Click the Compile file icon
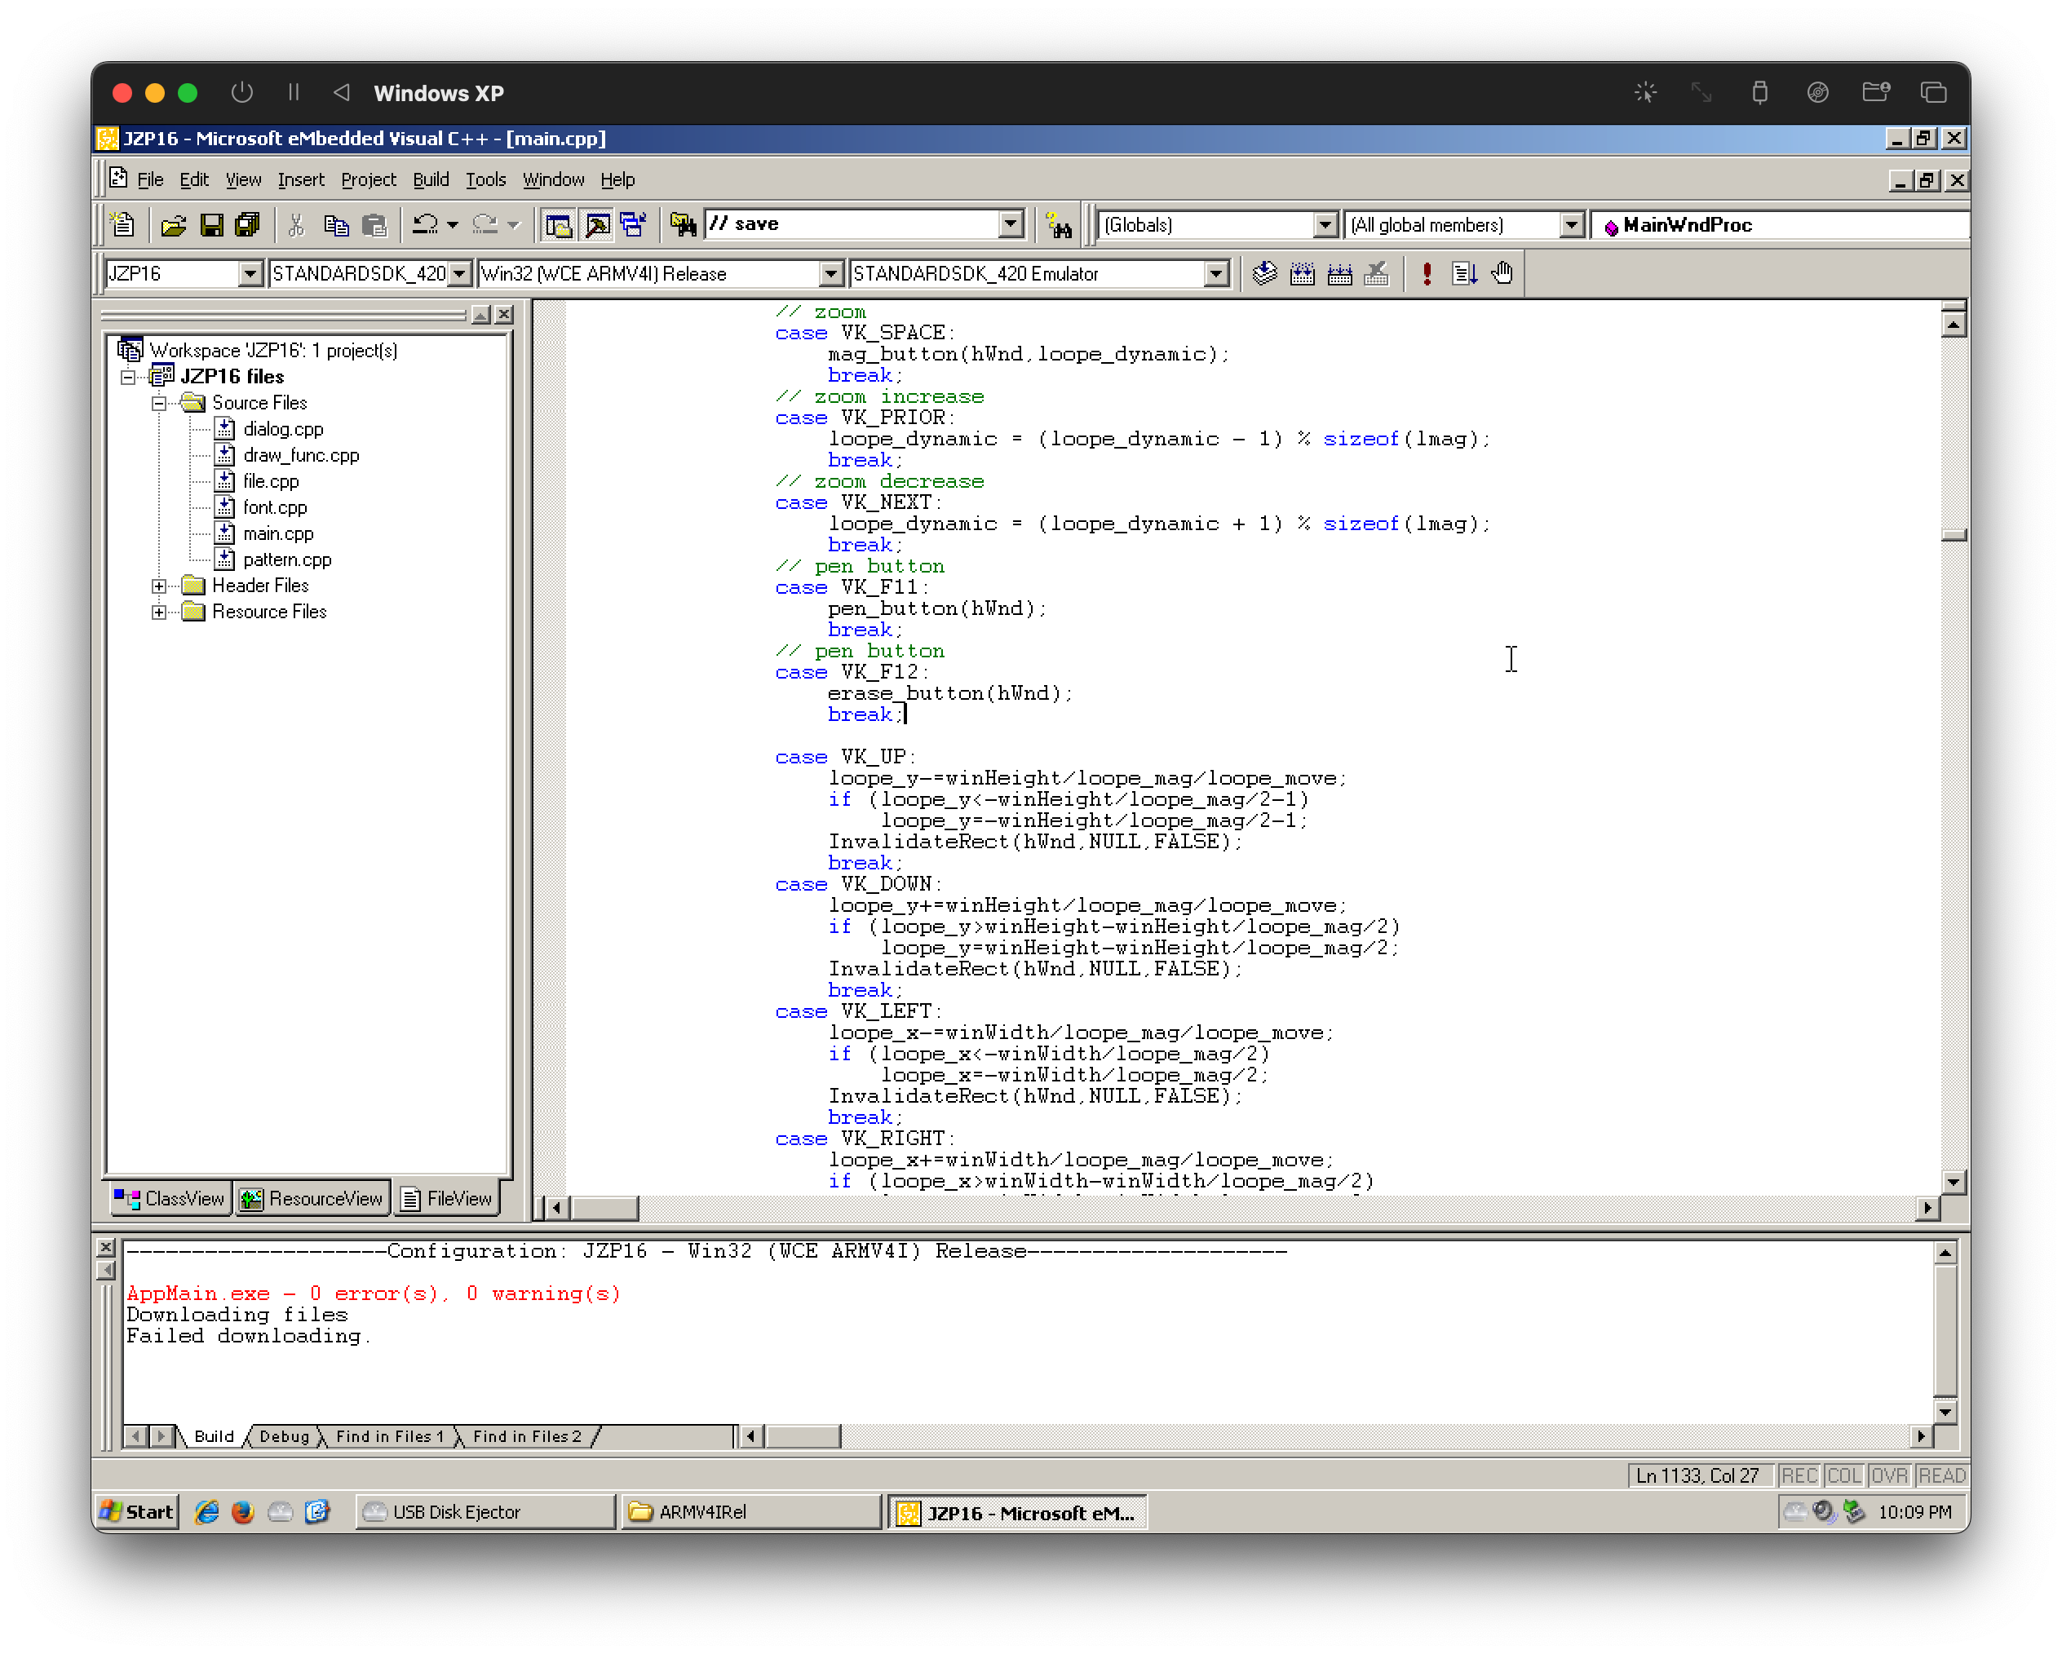The height and width of the screenshot is (1654, 2062). pos(1264,274)
